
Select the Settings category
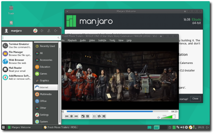pyautogui.click(x=46, y=115)
